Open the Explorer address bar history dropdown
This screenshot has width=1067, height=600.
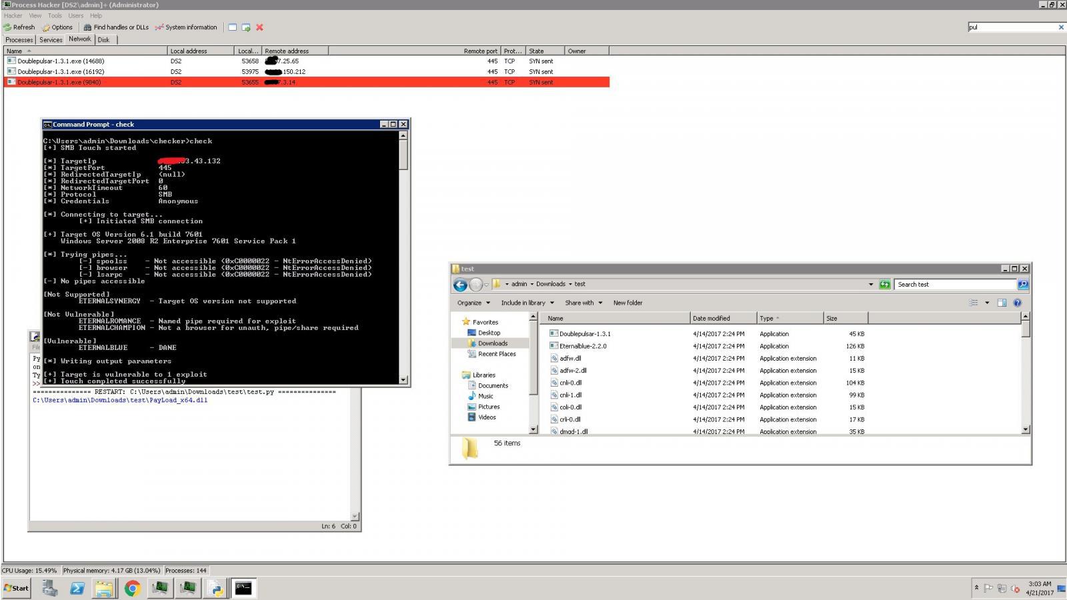point(871,285)
